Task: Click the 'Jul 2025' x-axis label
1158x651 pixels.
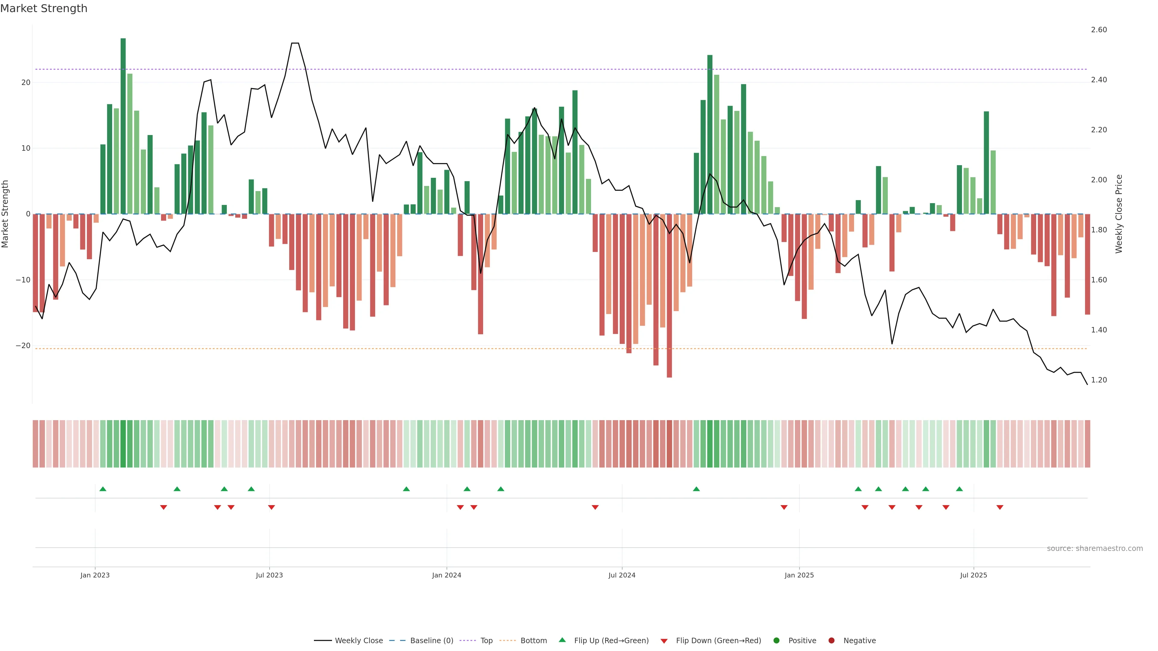Action: click(x=973, y=575)
